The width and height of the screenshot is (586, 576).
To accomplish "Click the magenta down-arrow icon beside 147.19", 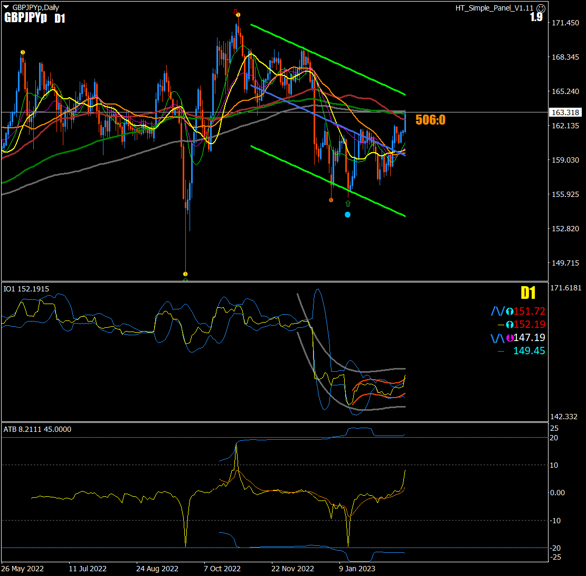I will coord(510,338).
